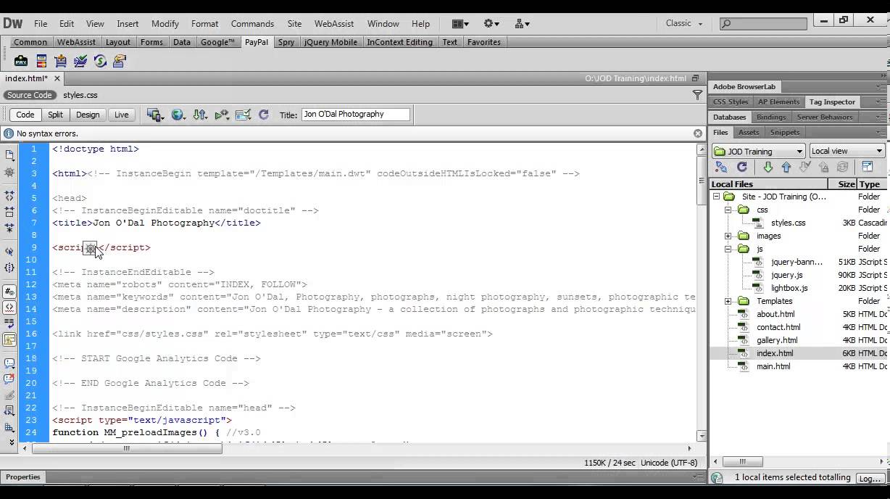Switch to the jQuery Mobile insert tab

pyautogui.click(x=330, y=42)
